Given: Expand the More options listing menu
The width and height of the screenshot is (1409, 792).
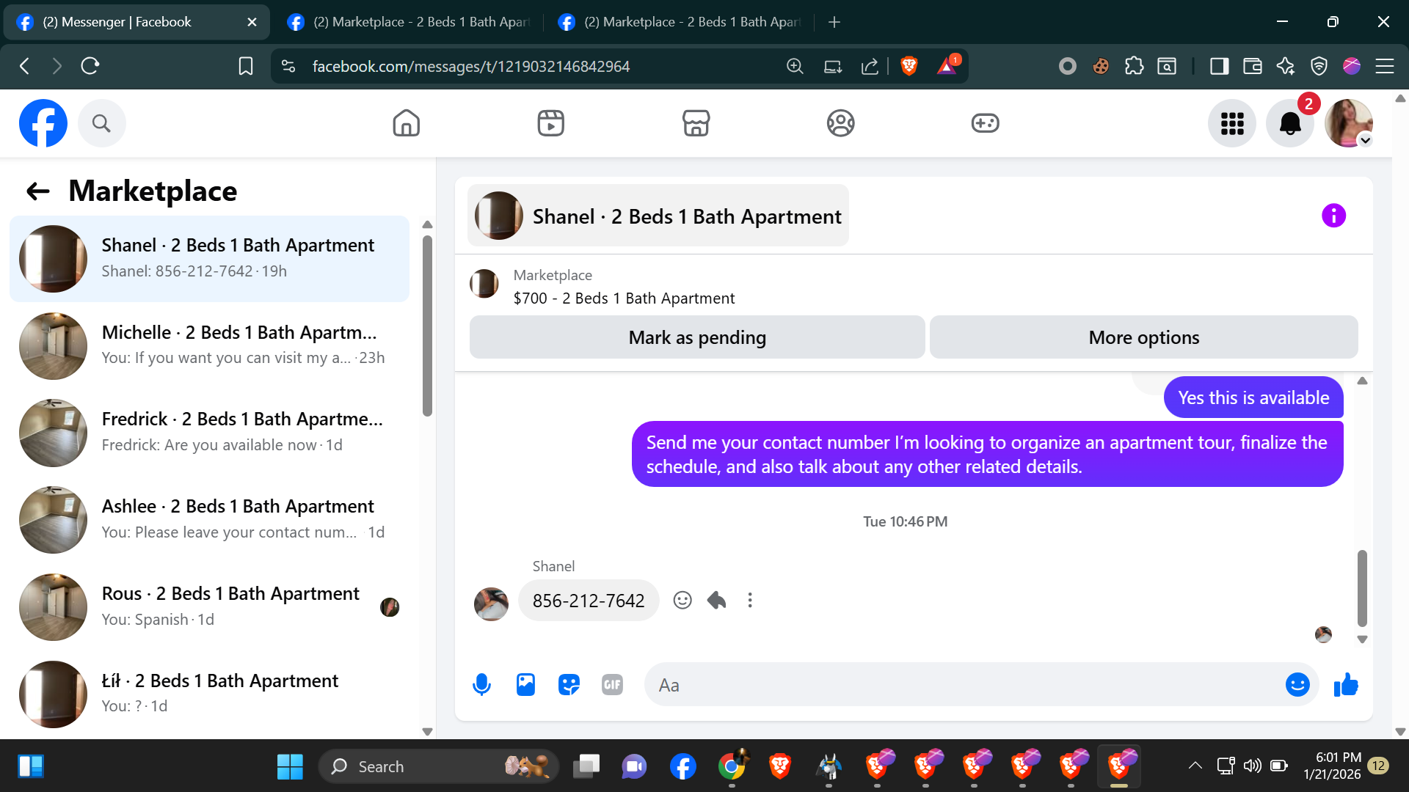Looking at the screenshot, I should coord(1143,337).
